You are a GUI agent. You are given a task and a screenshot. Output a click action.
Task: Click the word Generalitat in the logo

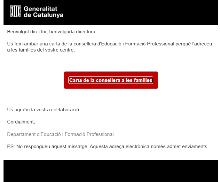(x=40, y=9)
